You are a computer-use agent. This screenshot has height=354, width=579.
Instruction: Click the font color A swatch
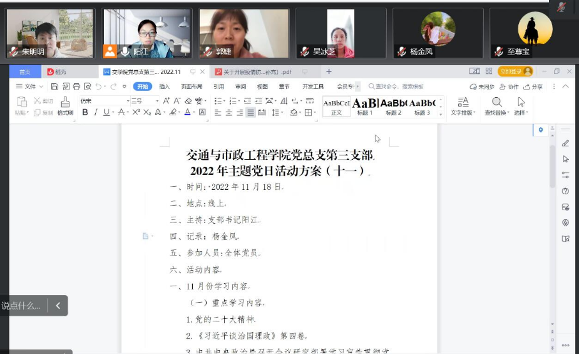click(x=188, y=112)
